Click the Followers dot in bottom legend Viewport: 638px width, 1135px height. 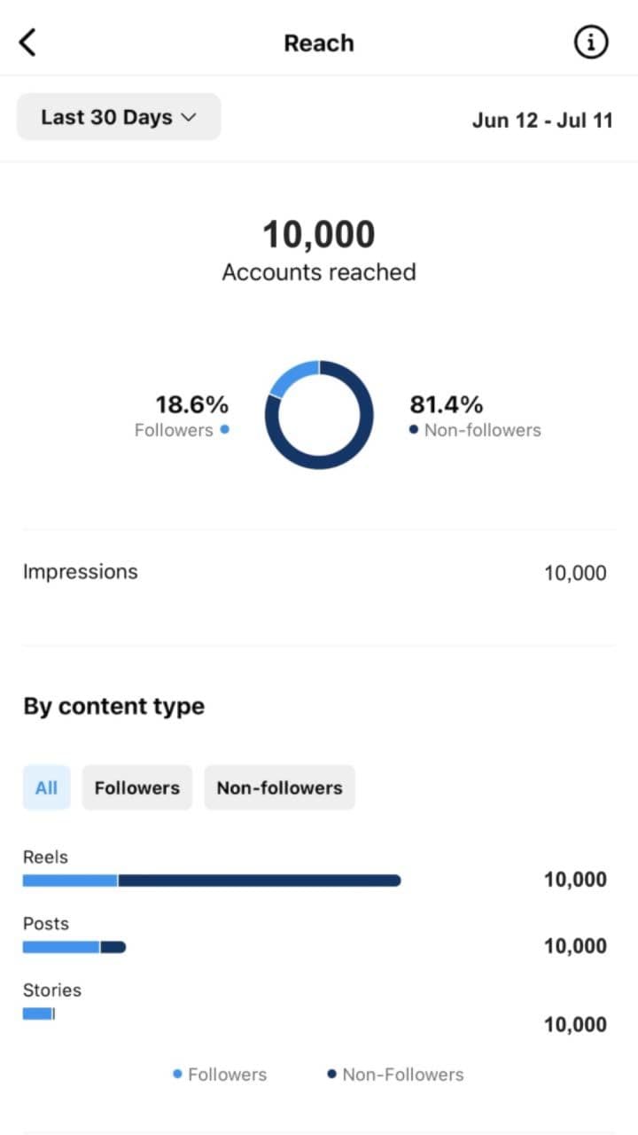tap(178, 1074)
